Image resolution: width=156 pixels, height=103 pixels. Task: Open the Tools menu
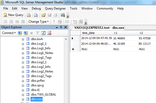click(73, 8)
